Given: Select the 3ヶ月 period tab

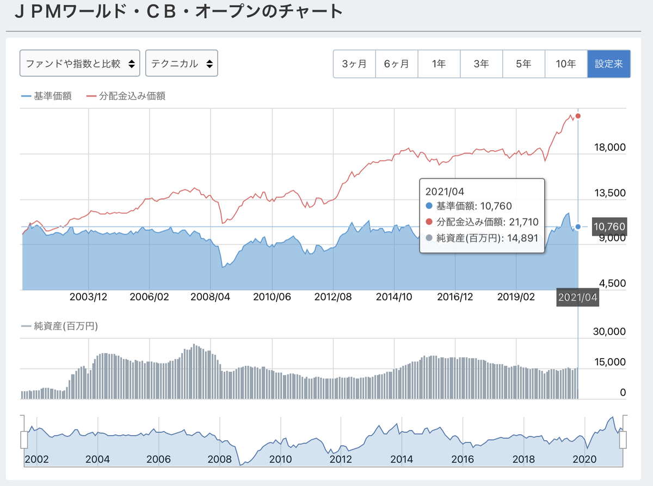Looking at the screenshot, I should [354, 64].
